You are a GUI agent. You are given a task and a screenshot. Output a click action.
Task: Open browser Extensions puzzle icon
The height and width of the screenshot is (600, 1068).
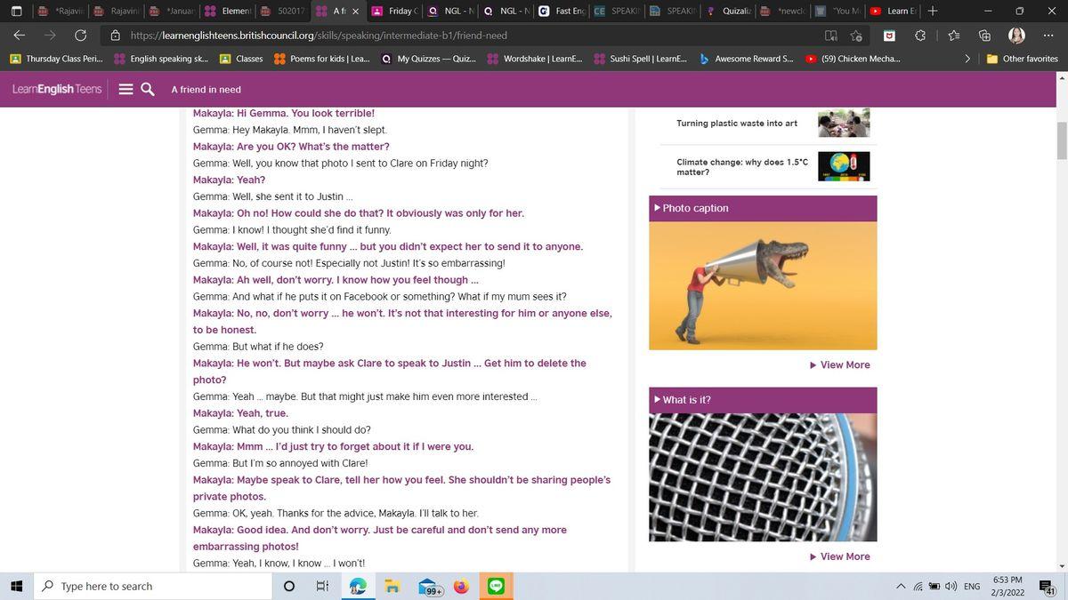(920, 36)
